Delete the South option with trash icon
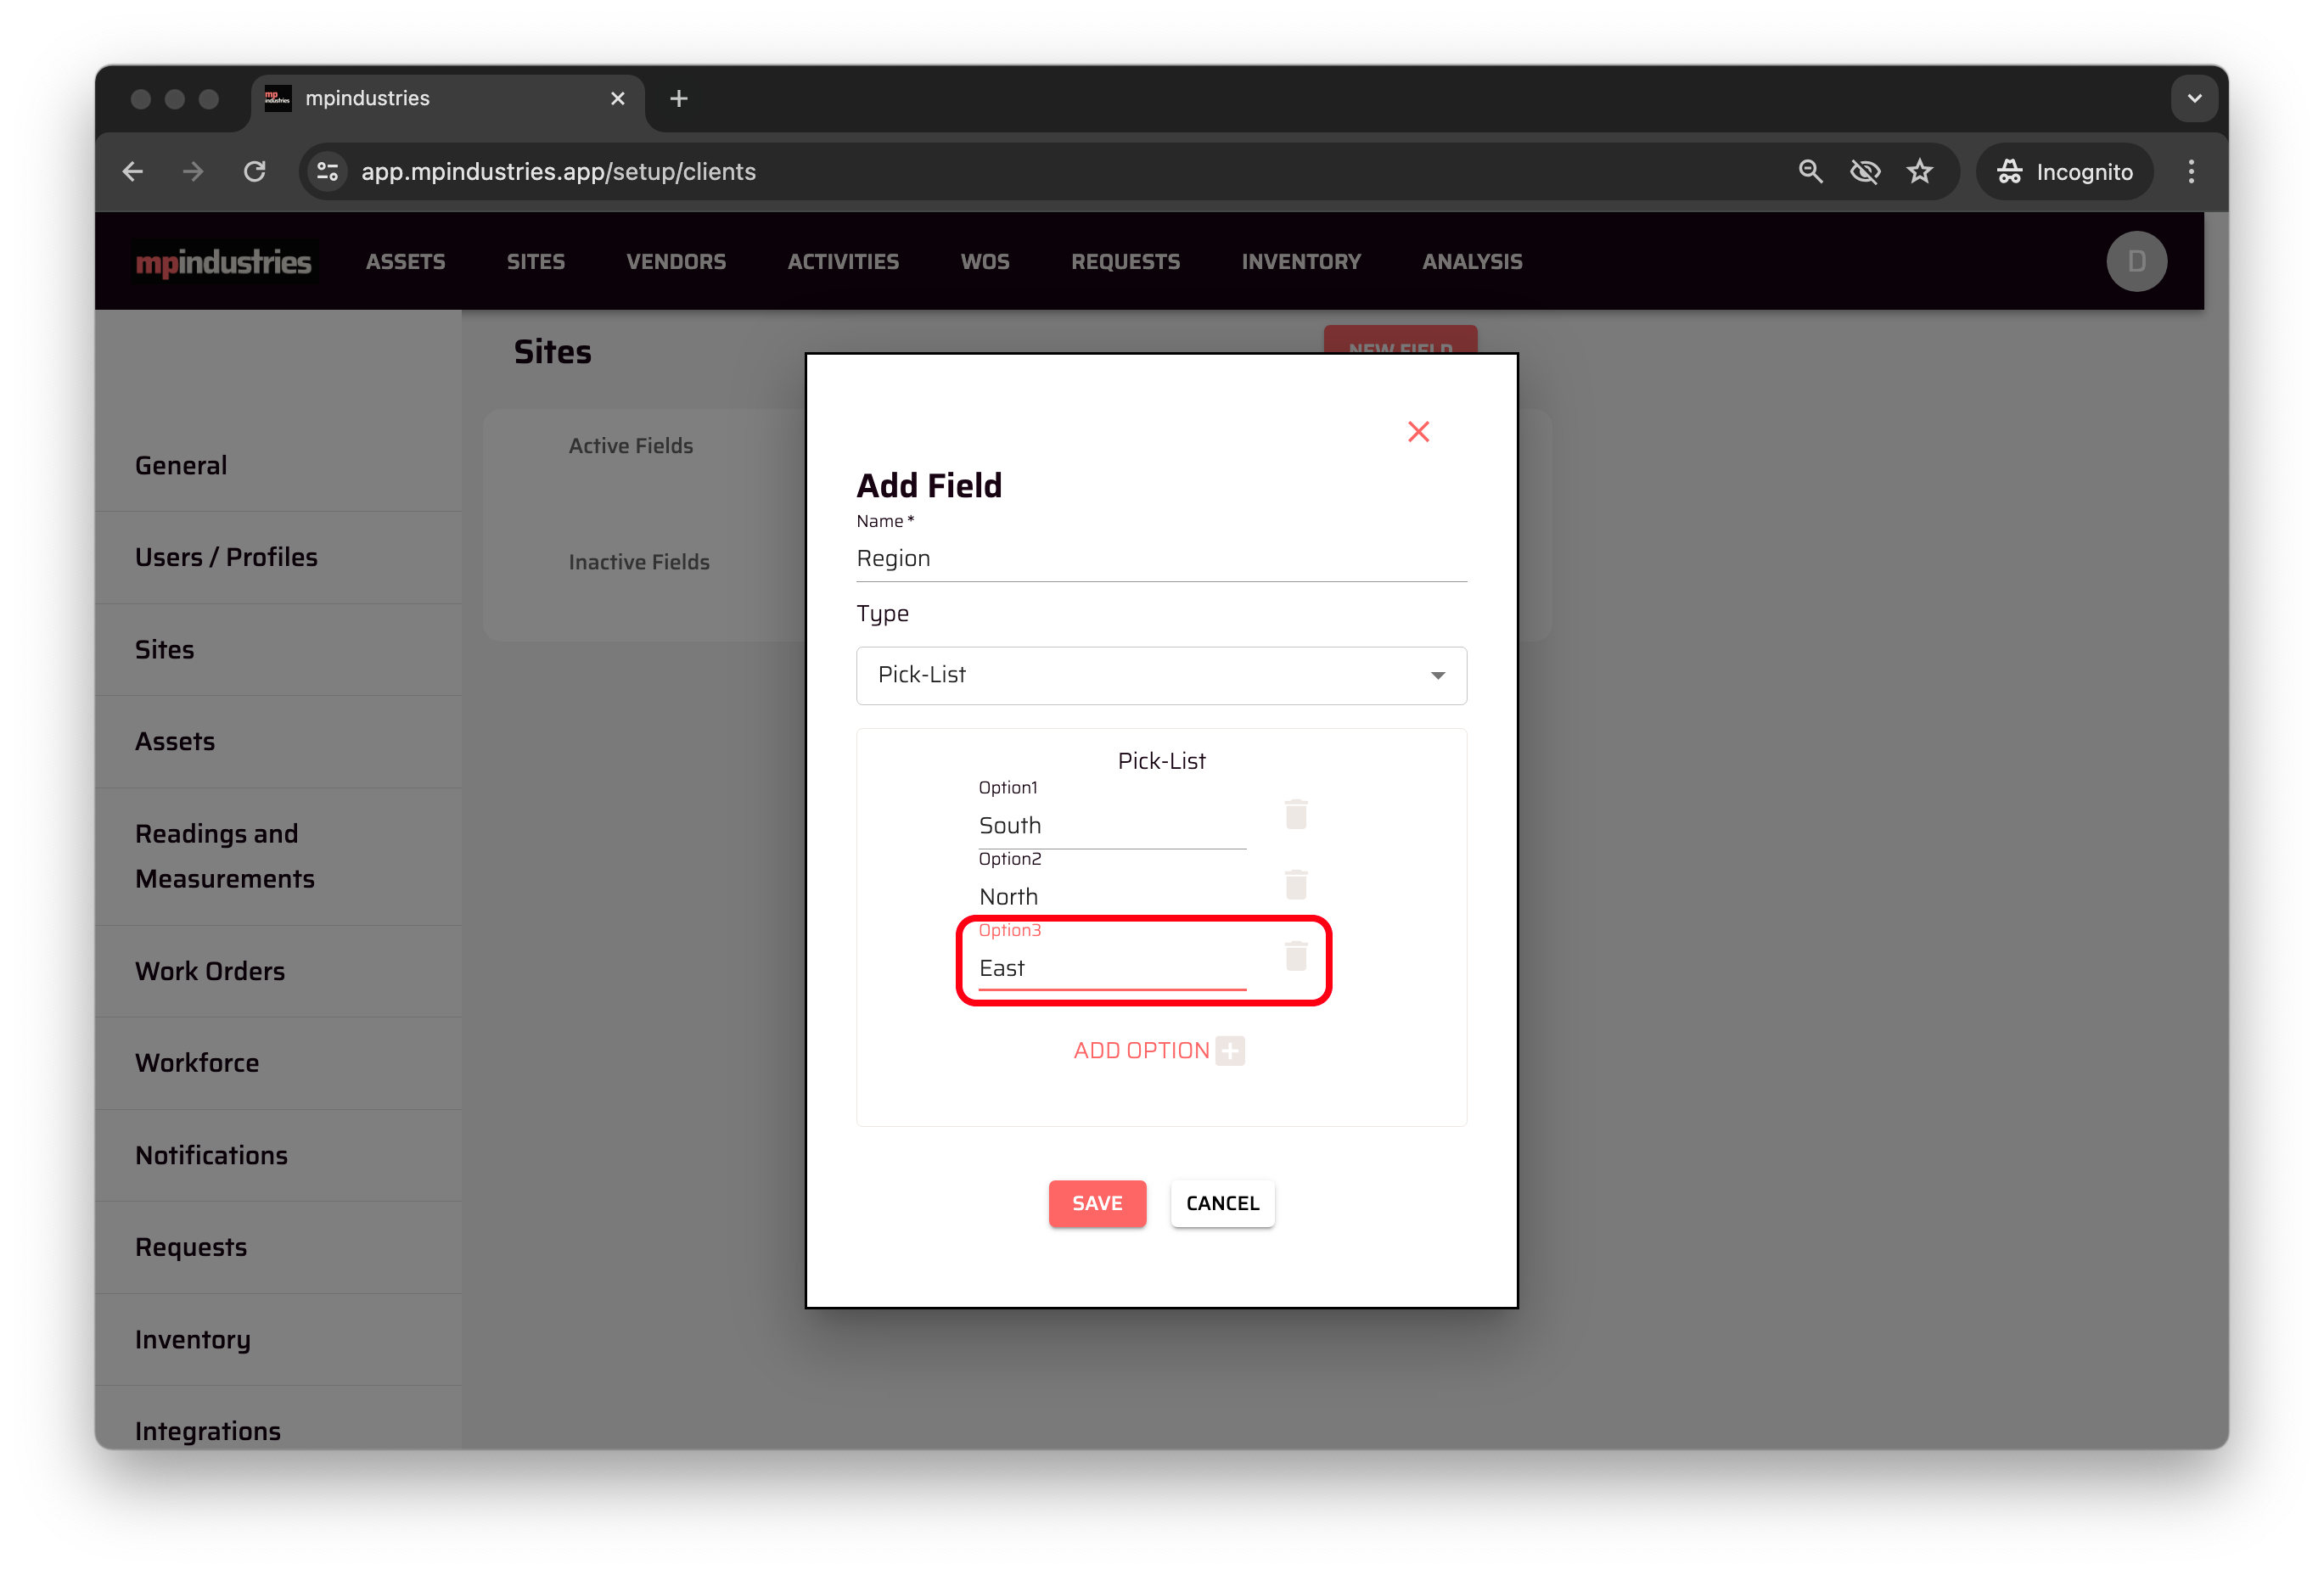This screenshot has height=1575, width=2324. click(x=1295, y=815)
